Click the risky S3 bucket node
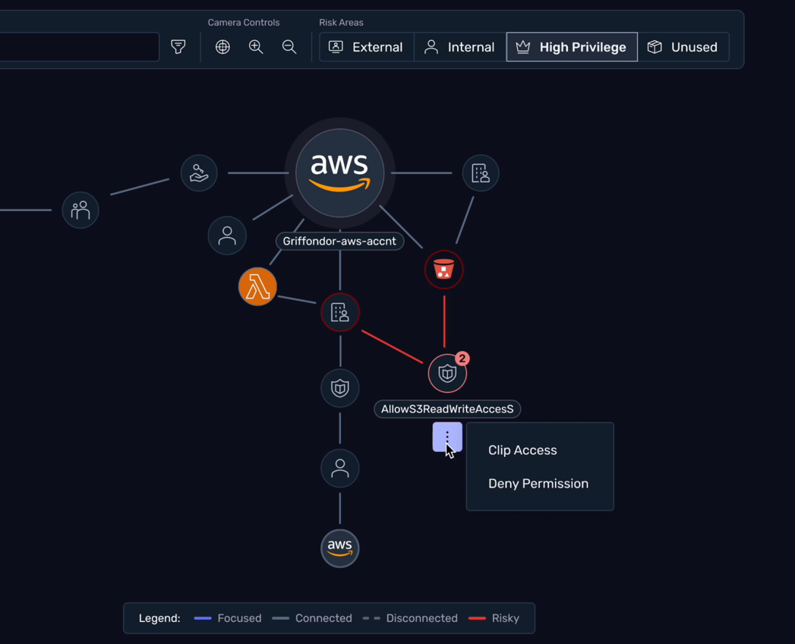The height and width of the screenshot is (644, 795). tap(444, 270)
